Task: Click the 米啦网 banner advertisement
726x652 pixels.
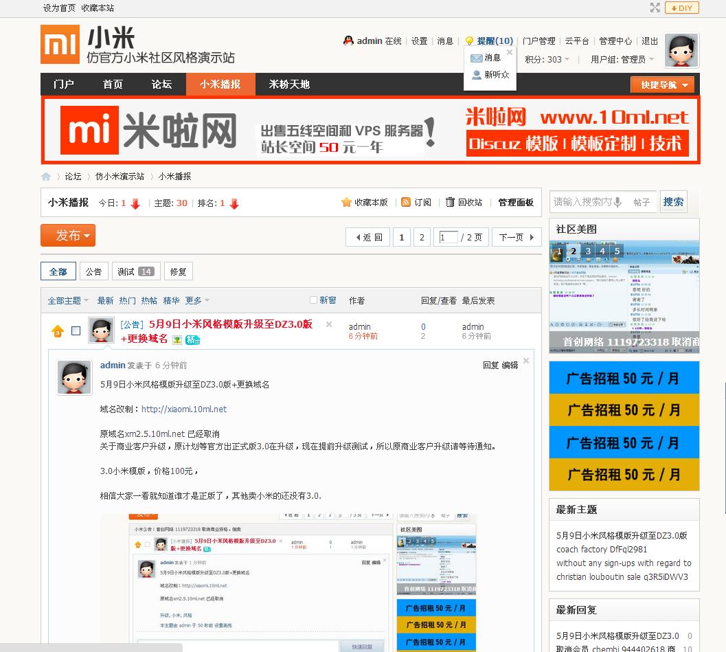Action: point(370,130)
